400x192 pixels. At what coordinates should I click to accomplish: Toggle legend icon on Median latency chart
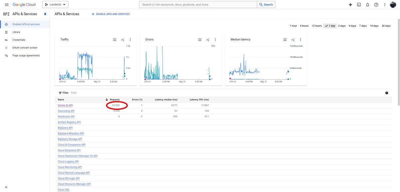coord(285,39)
